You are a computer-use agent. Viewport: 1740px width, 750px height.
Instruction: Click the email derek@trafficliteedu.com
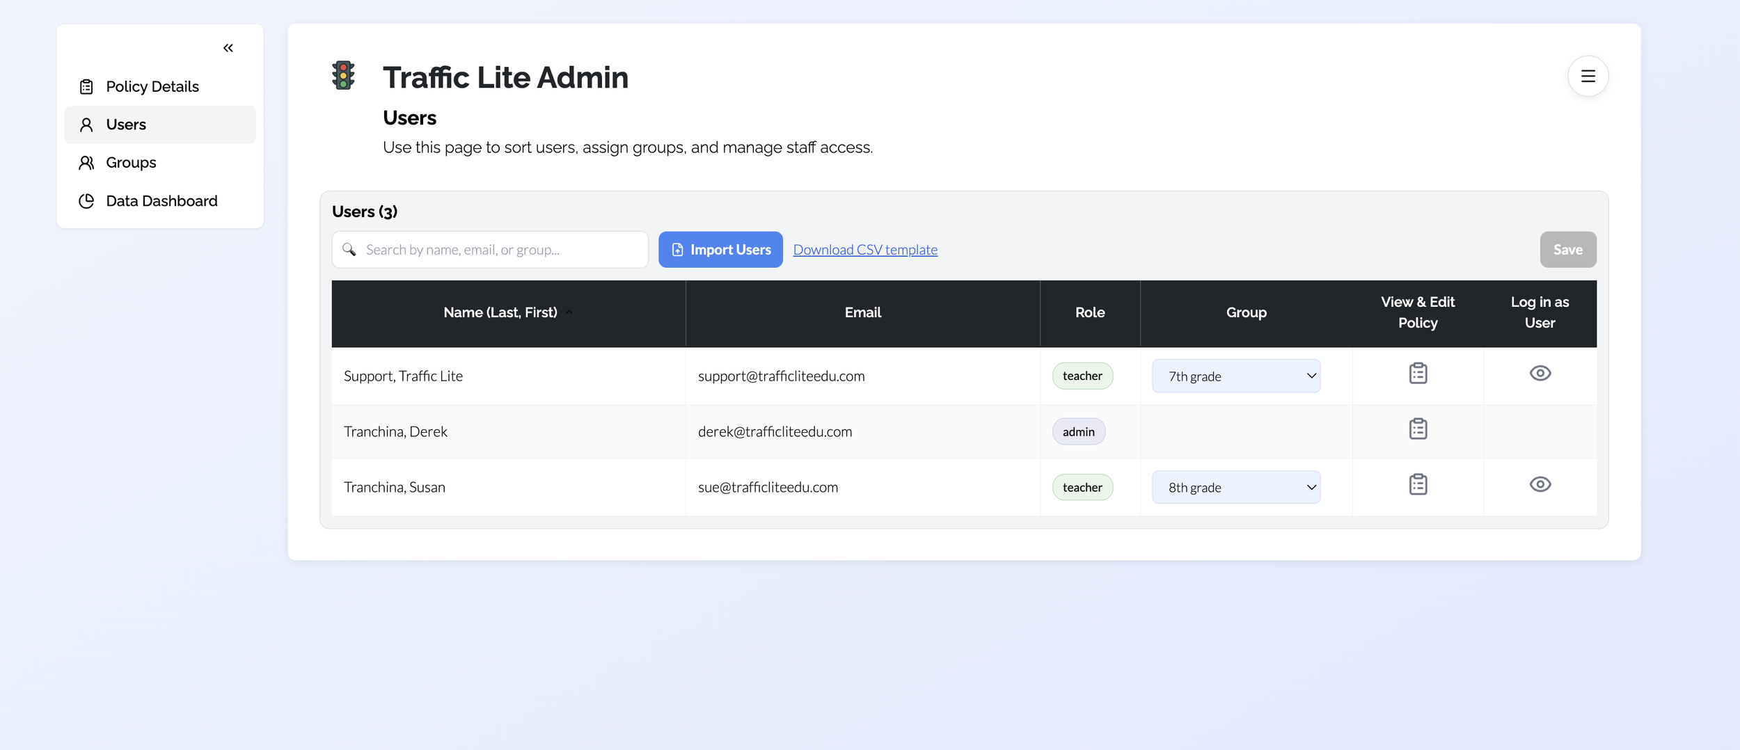(x=775, y=432)
